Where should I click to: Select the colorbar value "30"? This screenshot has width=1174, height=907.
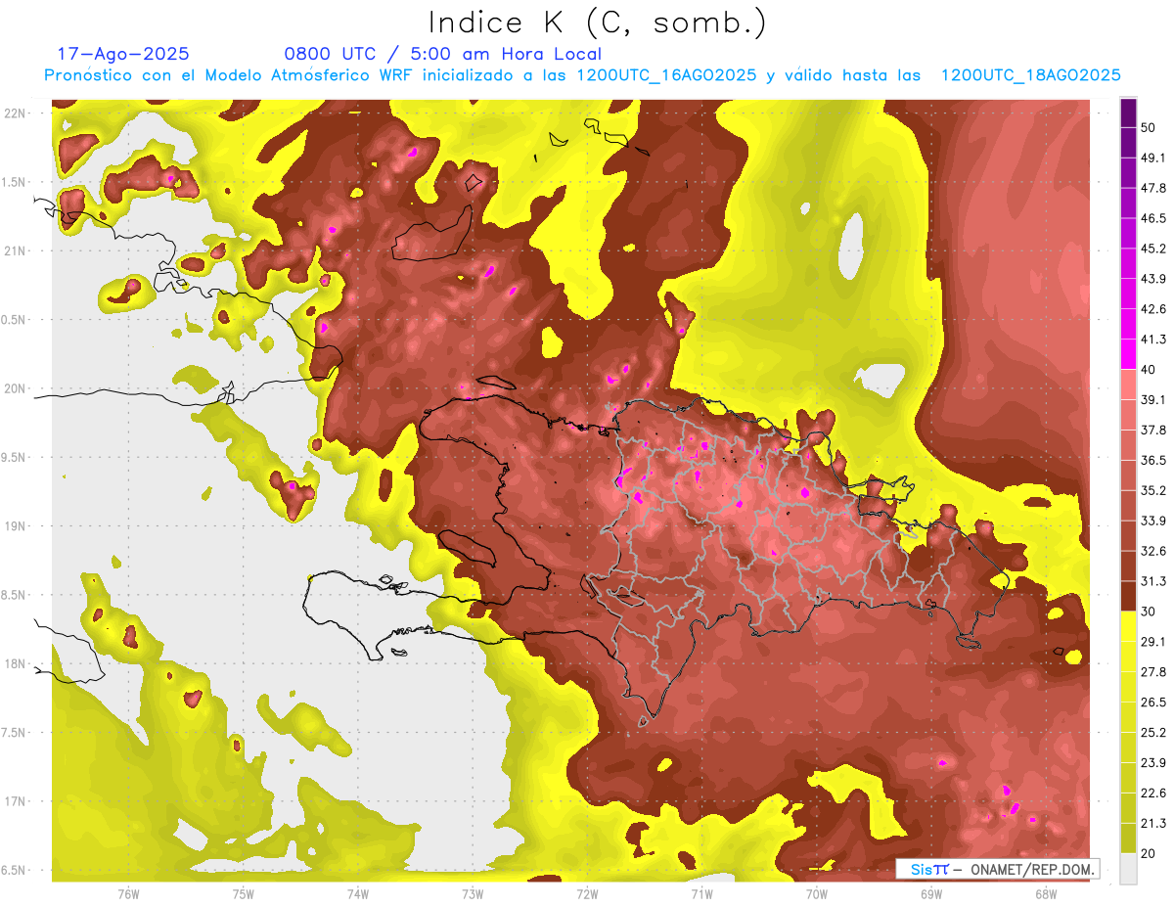(x=1150, y=612)
